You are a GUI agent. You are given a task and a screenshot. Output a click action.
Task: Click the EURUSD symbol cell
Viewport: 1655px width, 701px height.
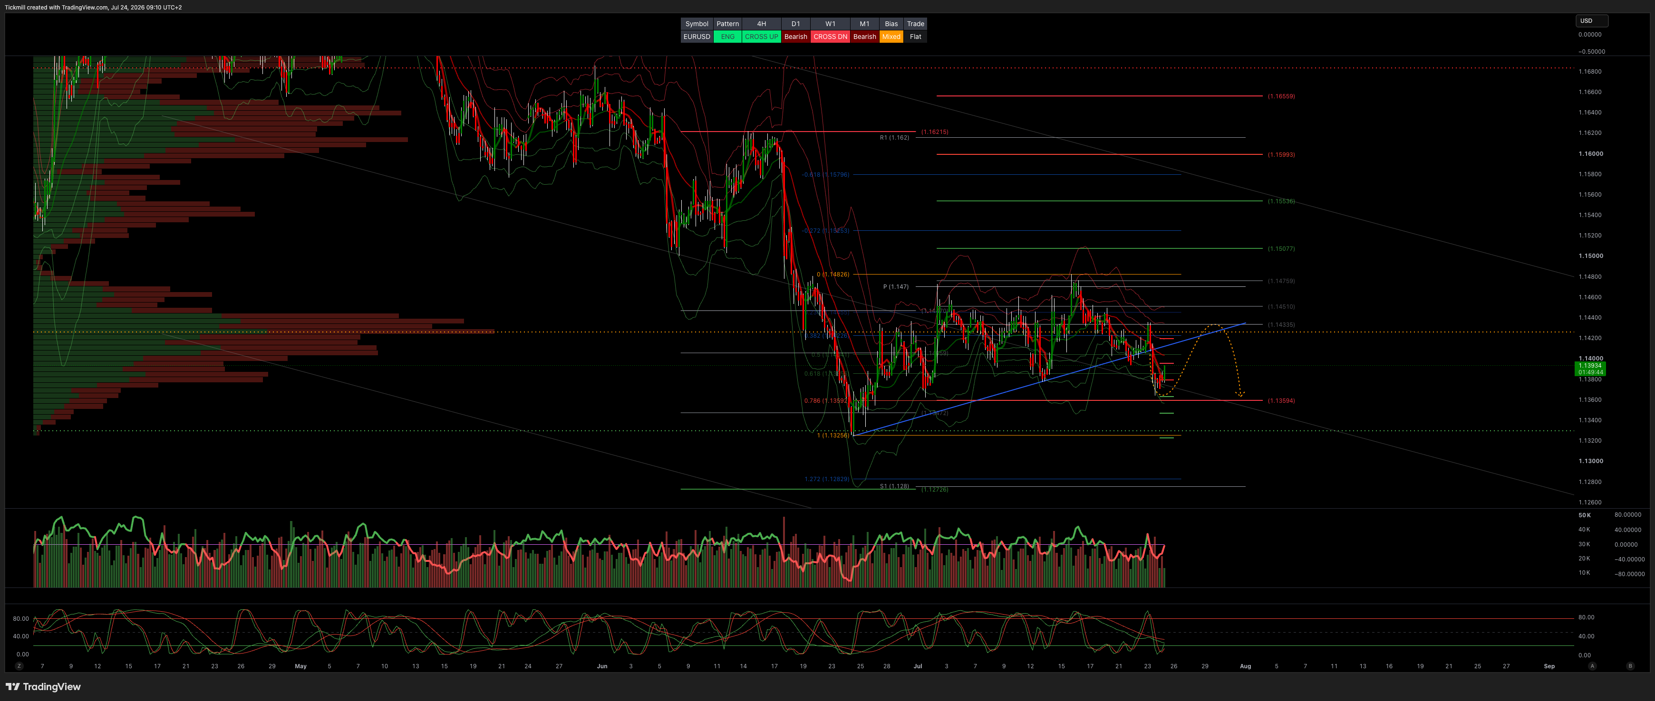(x=697, y=37)
